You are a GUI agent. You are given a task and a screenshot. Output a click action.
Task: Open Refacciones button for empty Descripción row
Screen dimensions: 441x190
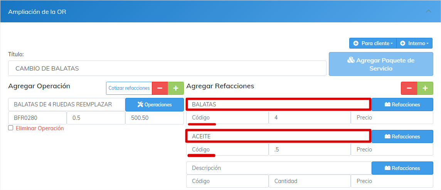[402, 168]
